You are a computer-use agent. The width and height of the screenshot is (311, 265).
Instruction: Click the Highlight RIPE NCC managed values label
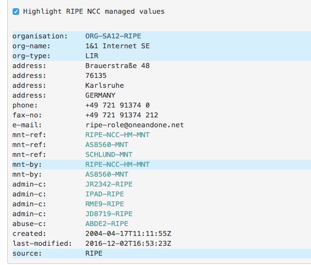tap(94, 12)
